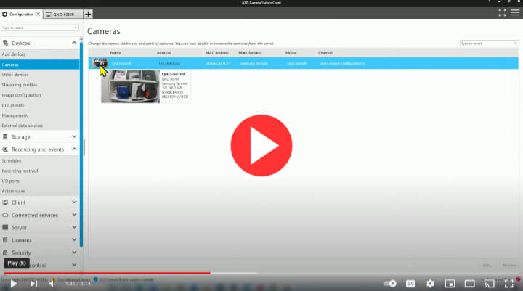Add a new tab with plus button
The height and width of the screenshot is (291, 523).
click(88, 14)
